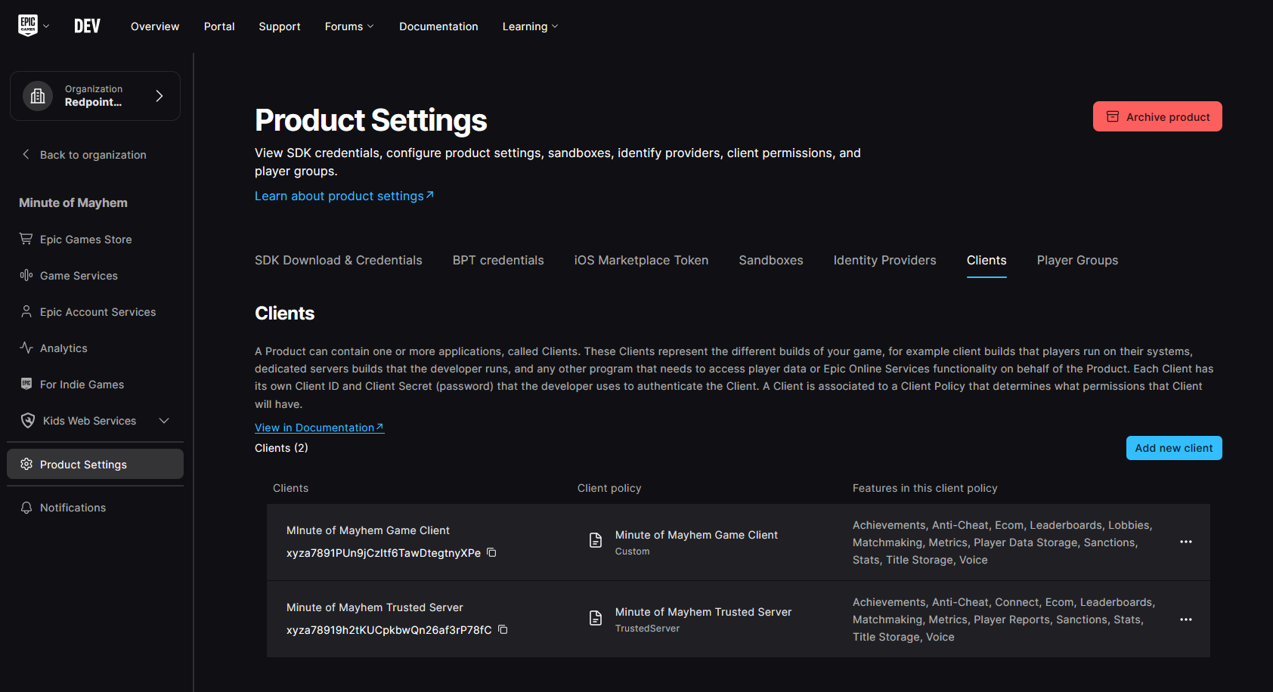The width and height of the screenshot is (1273, 692).
Task: Switch to the Identity Providers tab
Action: point(884,260)
